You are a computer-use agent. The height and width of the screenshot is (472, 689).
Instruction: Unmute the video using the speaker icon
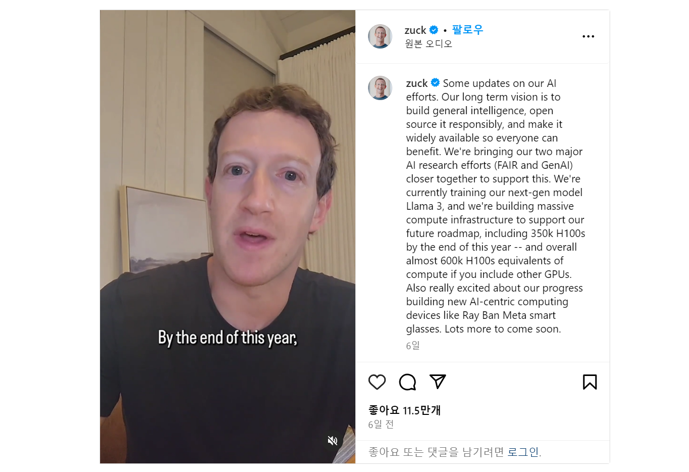tap(333, 441)
